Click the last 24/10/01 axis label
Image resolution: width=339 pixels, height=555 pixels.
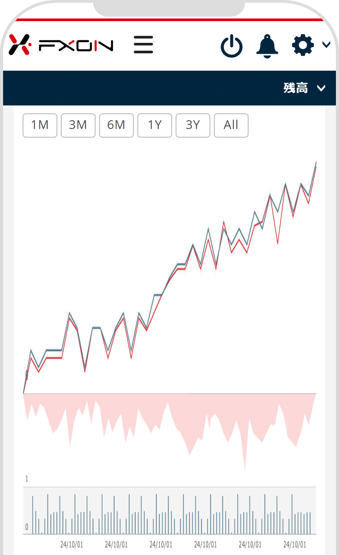[x=295, y=545]
